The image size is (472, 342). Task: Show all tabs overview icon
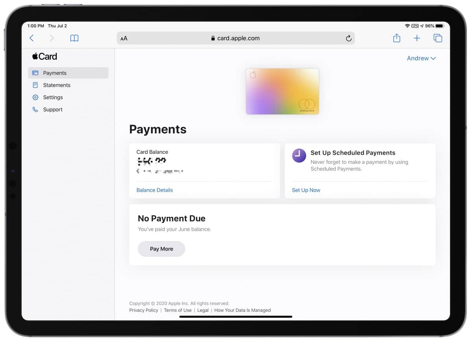[x=438, y=38]
